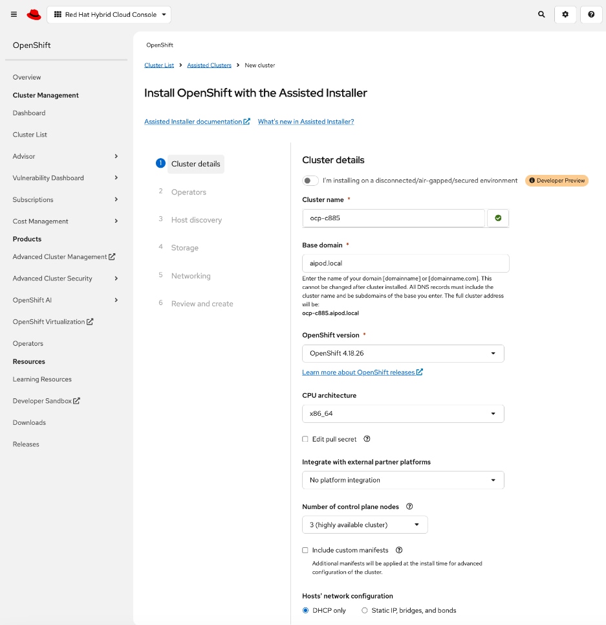Image resolution: width=606 pixels, height=625 pixels.
Task: Click inside the Base domain field
Action: pyautogui.click(x=406, y=264)
